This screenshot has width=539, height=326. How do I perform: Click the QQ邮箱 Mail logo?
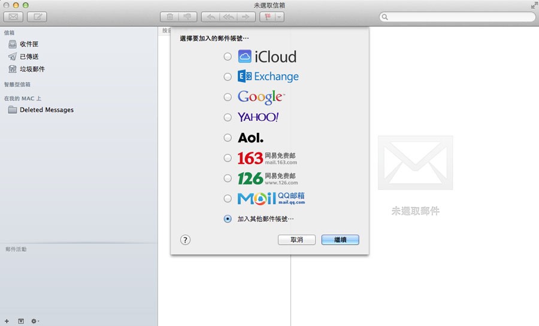pyautogui.click(x=271, y=199)
